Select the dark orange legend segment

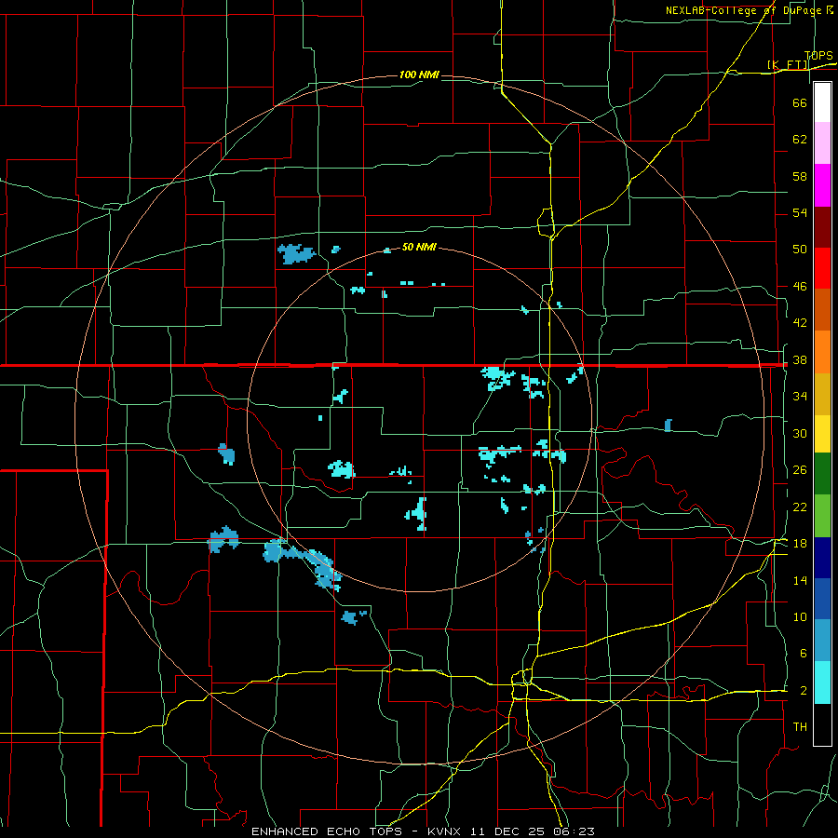tap(822, 309)
